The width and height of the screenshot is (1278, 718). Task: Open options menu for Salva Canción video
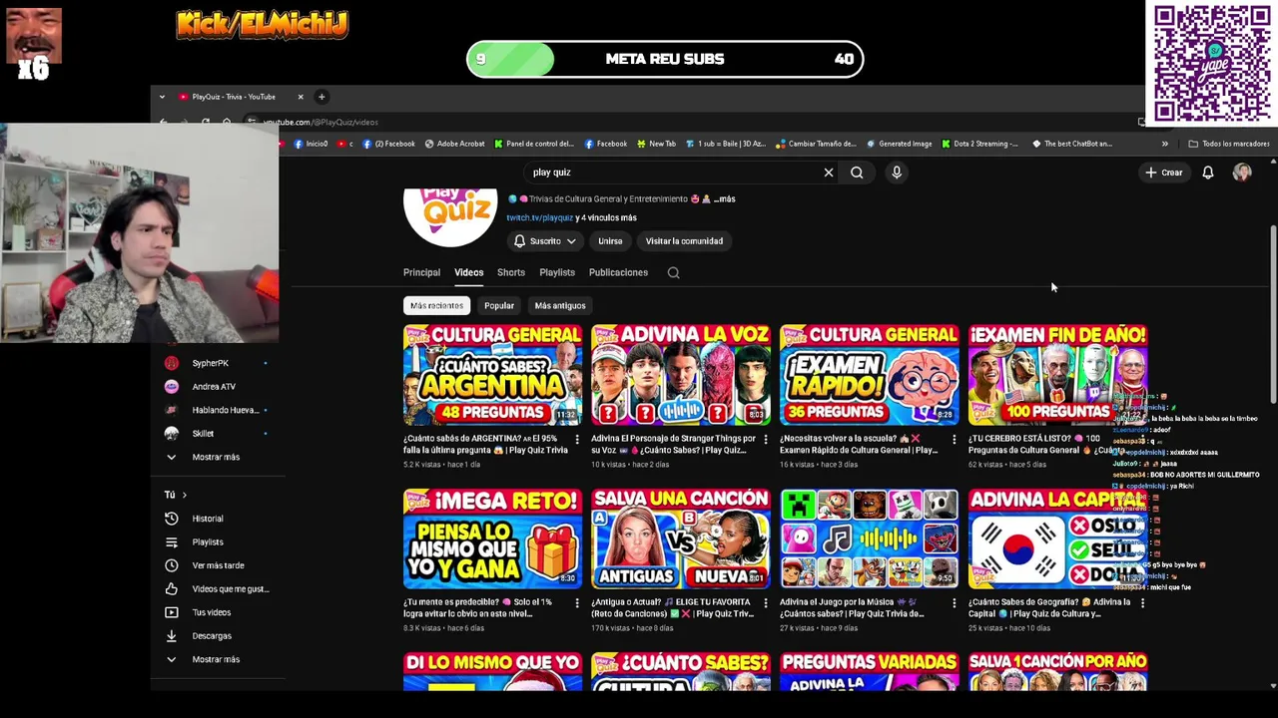766,602
